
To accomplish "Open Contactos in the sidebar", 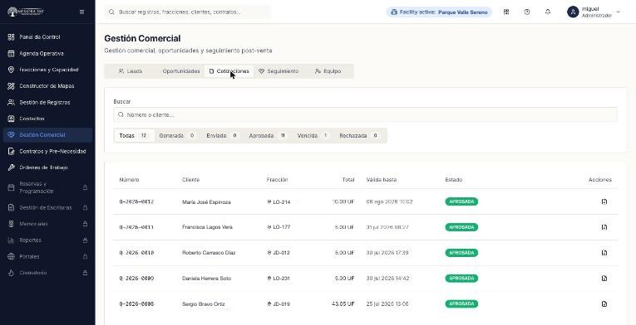I will [47, 119].
